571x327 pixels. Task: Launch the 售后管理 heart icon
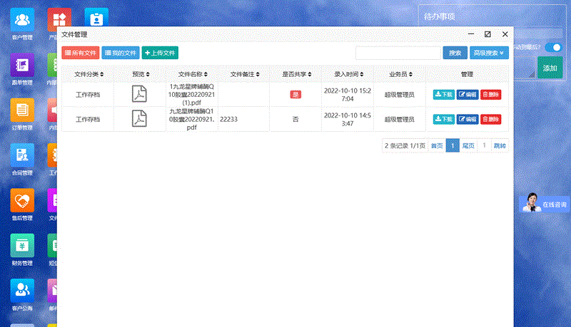[x=22, y=201]
